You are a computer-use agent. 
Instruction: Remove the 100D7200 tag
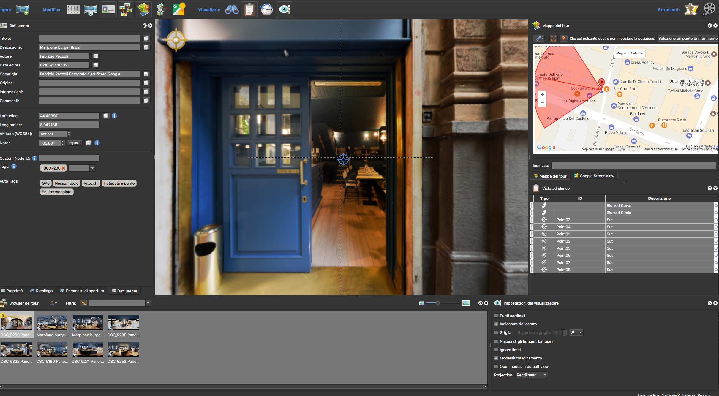pyautogui.click(x=63, y=168)
